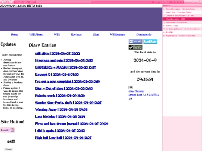Image resolution: width=202 pixels, height=151 pixels.
Task: Play 'Coaltar of the Deepers - JET SET'
Action: tap(182, 16)
